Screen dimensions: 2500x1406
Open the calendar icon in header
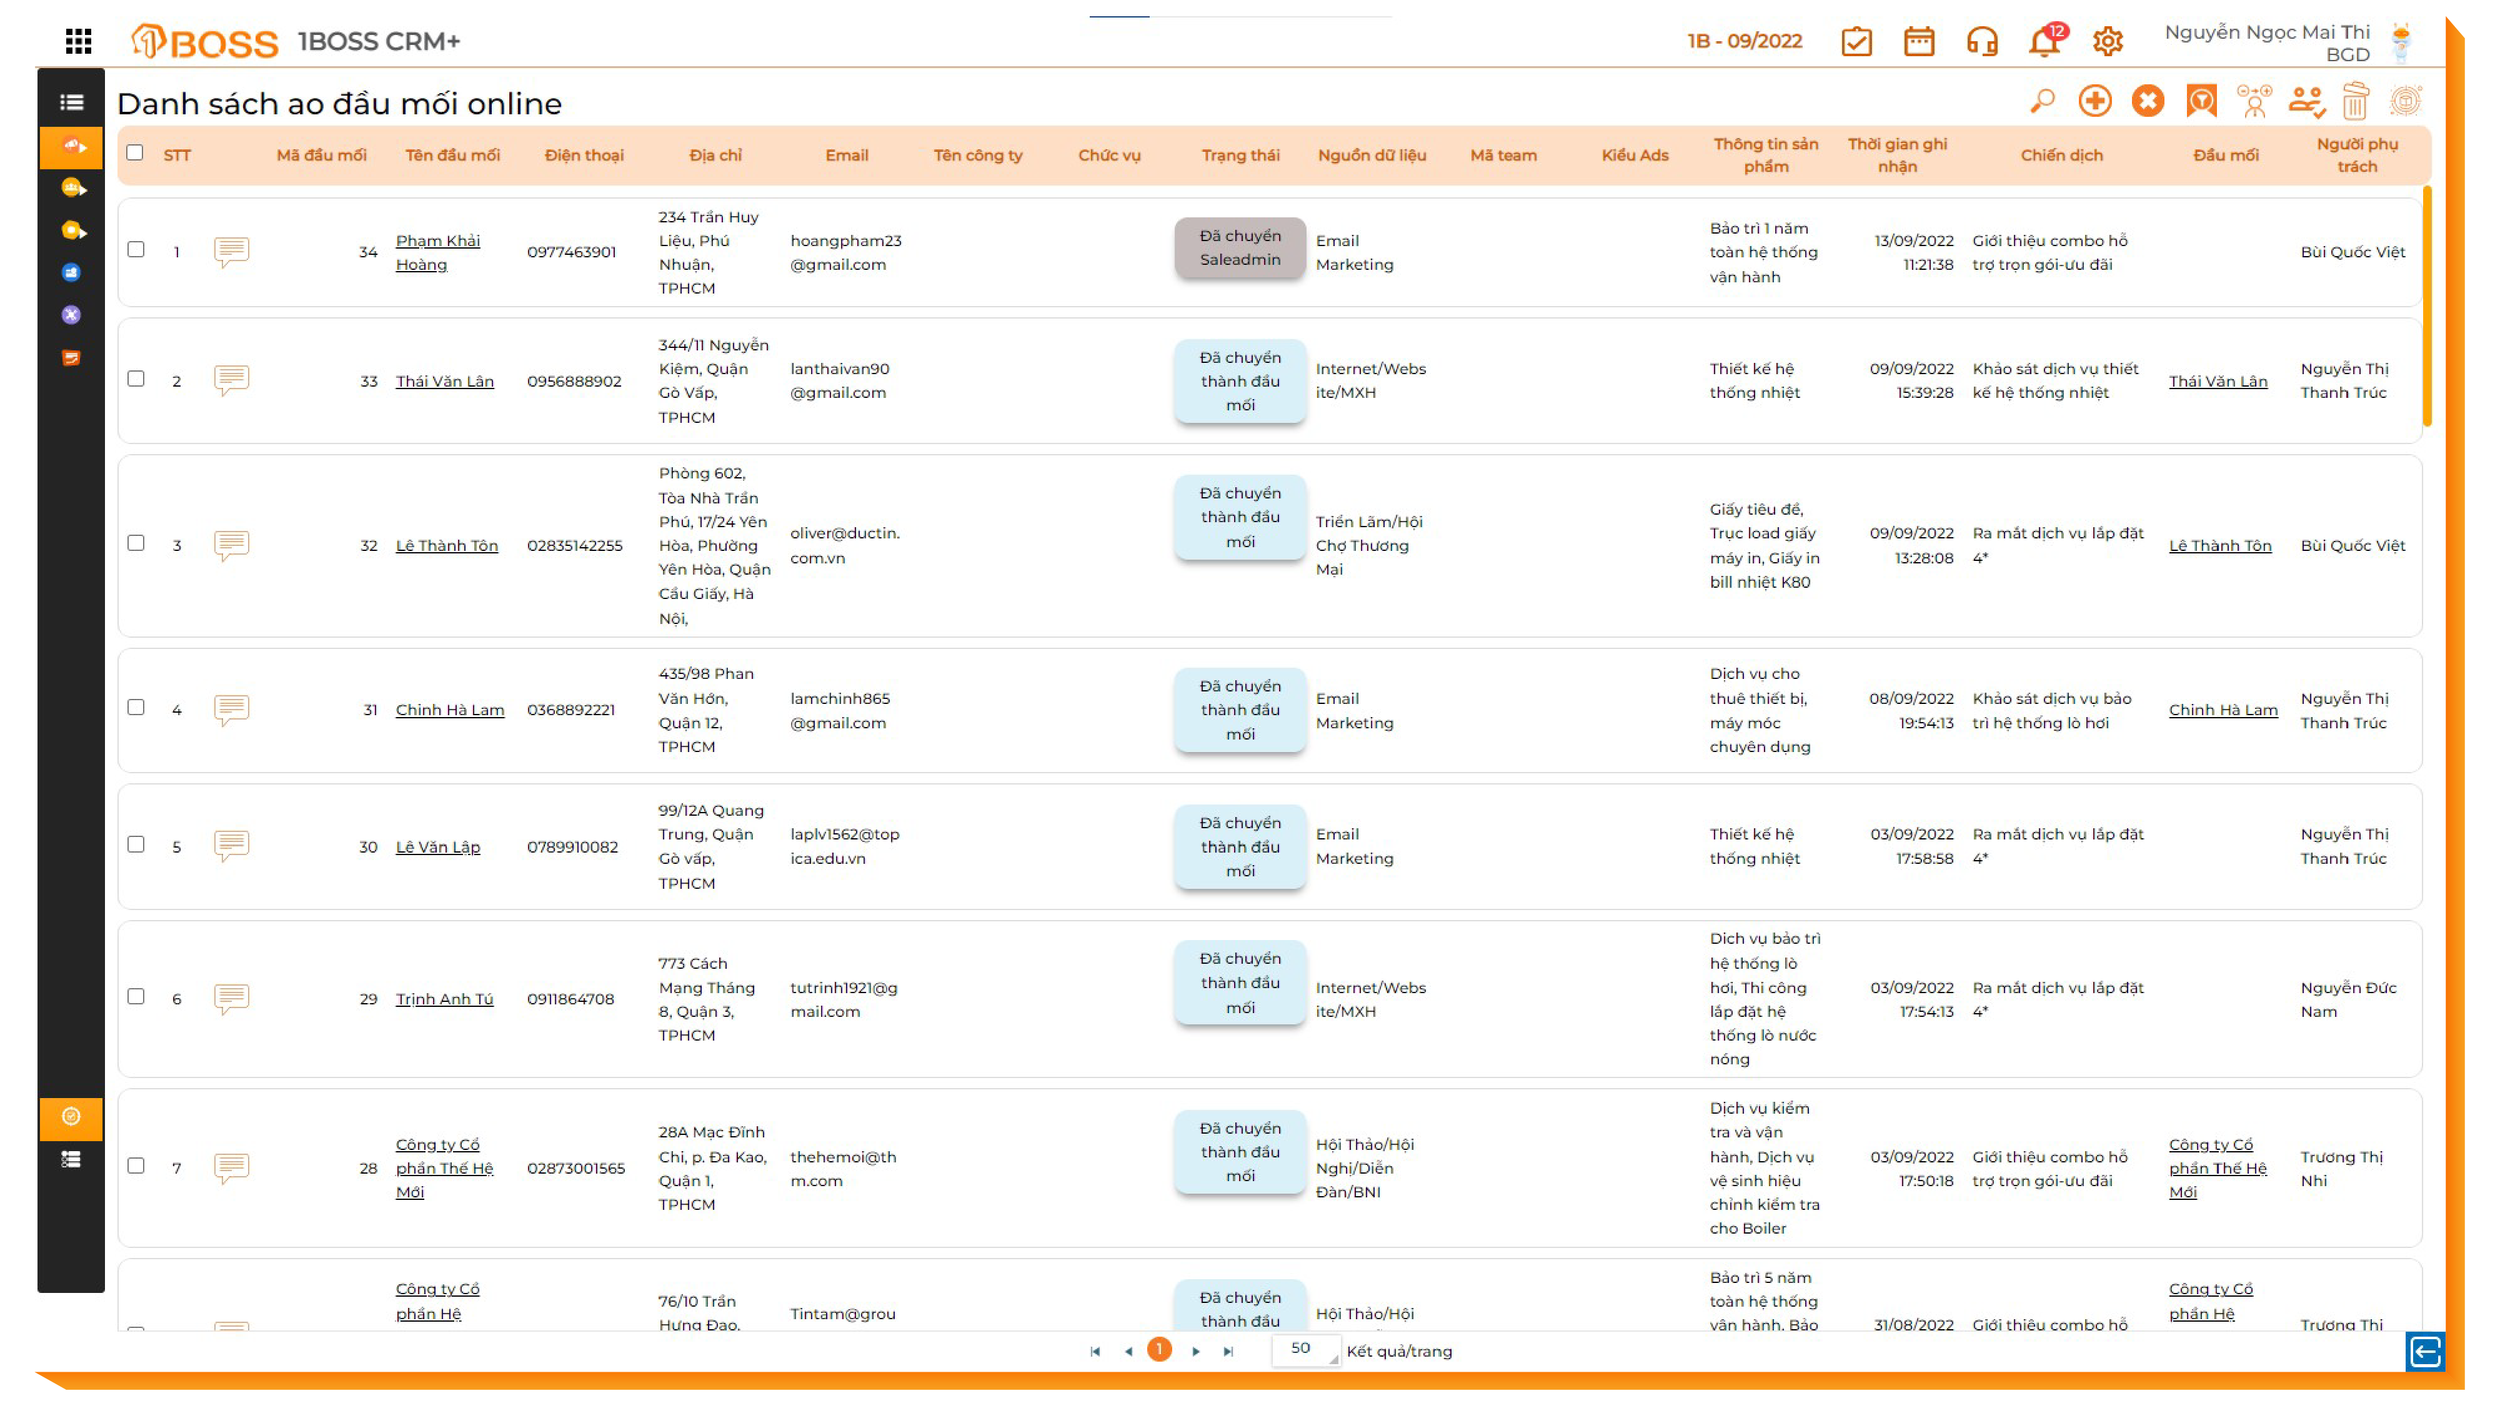point(1918,42)
